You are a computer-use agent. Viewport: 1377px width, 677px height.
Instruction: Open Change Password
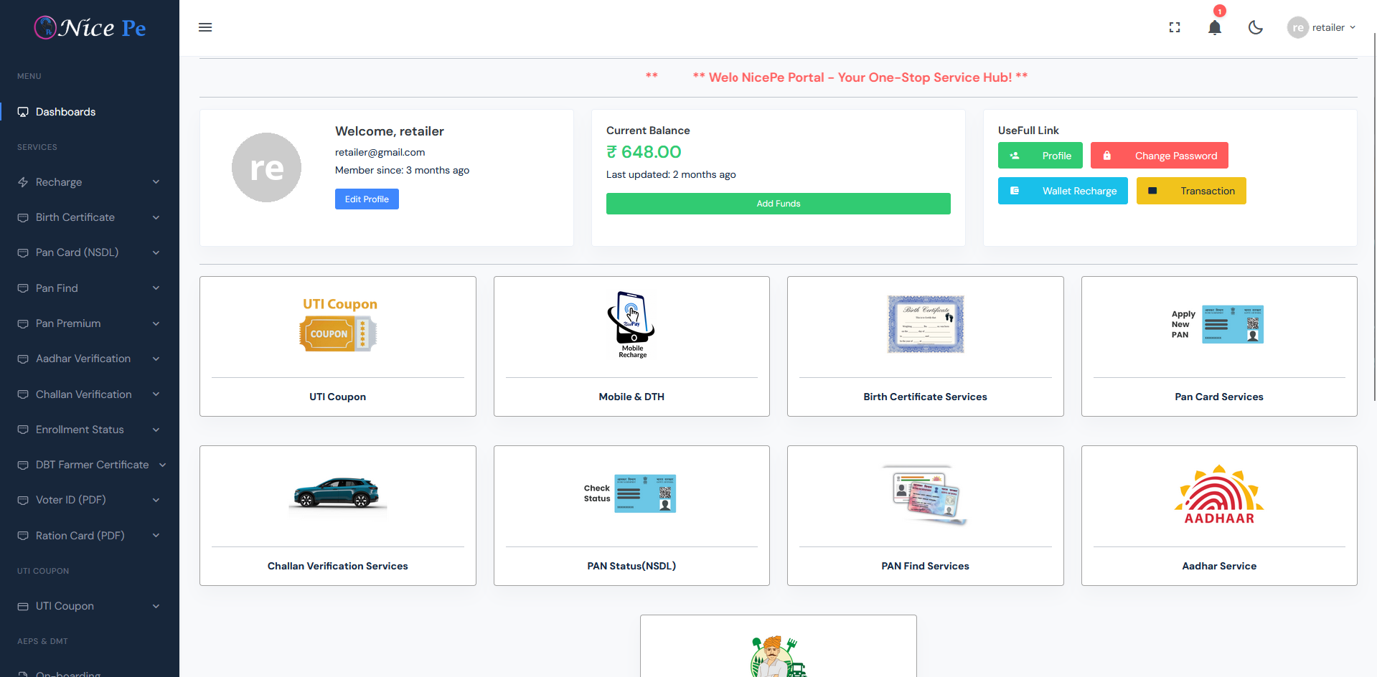coord(1159,156)
